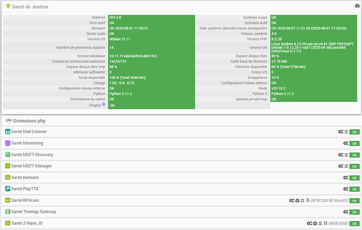This screenshot has width=362, height=230.
Task: Open the configuration gears for Santé Monitoring
Action: point(346,143)
